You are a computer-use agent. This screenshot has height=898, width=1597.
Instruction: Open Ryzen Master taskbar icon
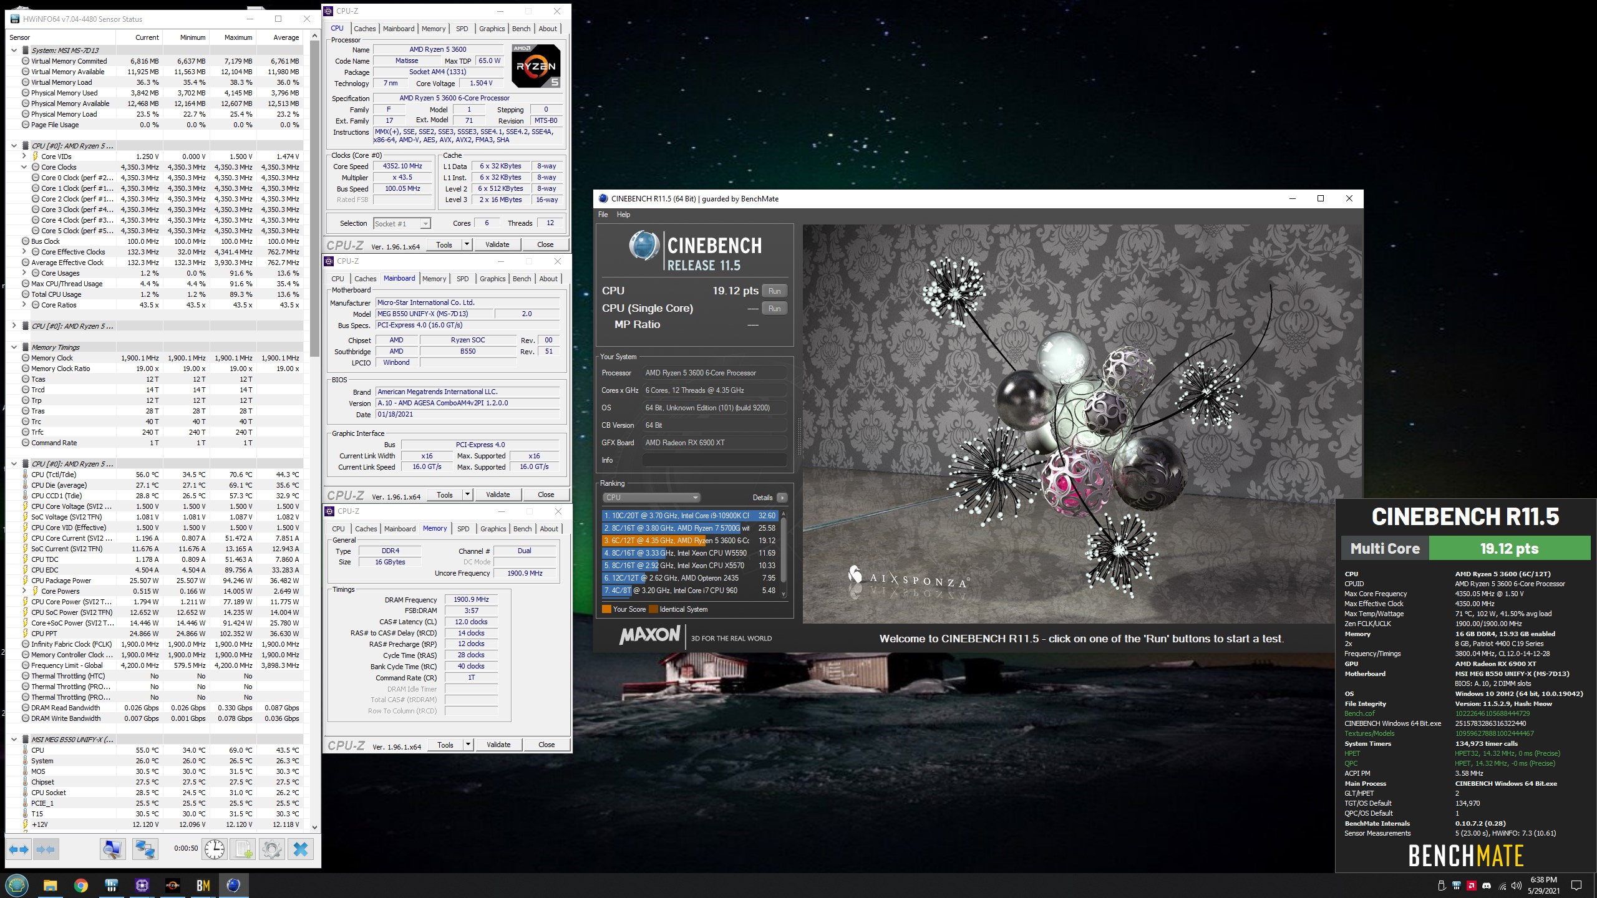(173, 886)
